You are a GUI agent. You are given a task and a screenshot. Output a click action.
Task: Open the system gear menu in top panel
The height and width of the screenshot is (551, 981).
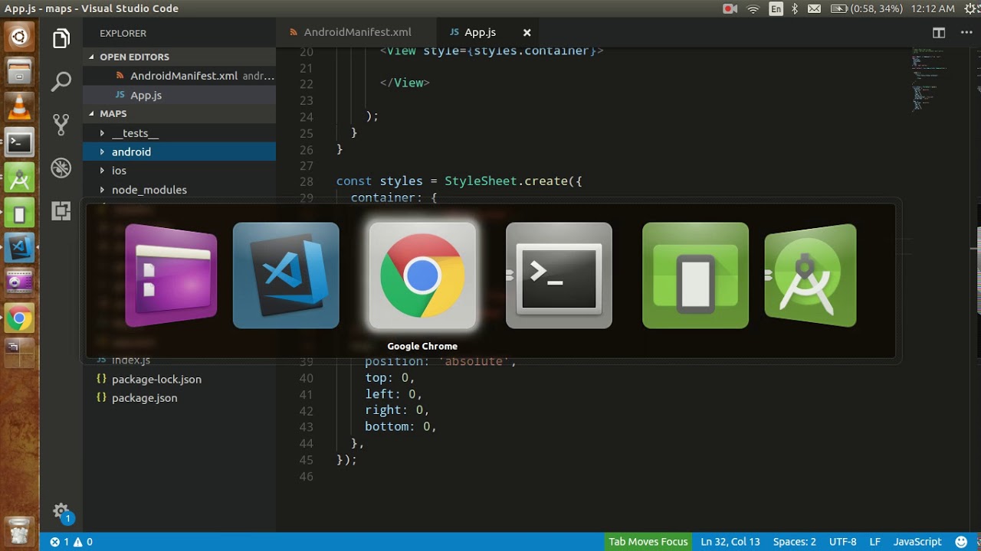970,8
